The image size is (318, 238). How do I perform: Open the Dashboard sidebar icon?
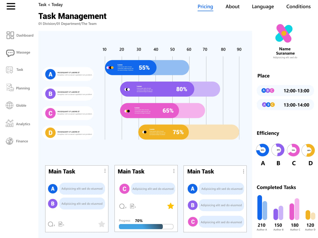pos(10,35)
